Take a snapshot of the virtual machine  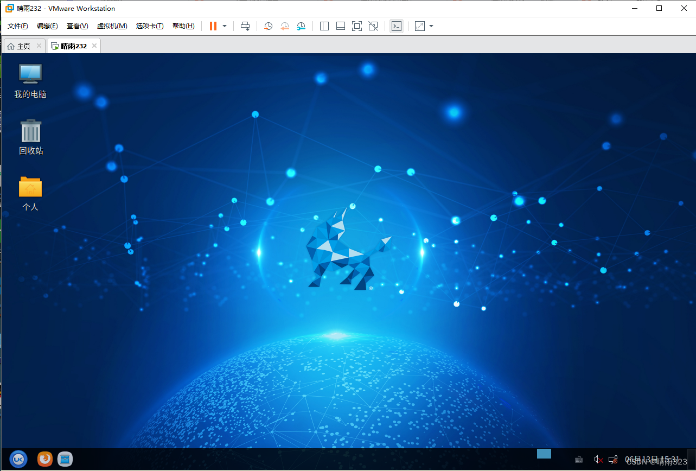coord(268,26)
